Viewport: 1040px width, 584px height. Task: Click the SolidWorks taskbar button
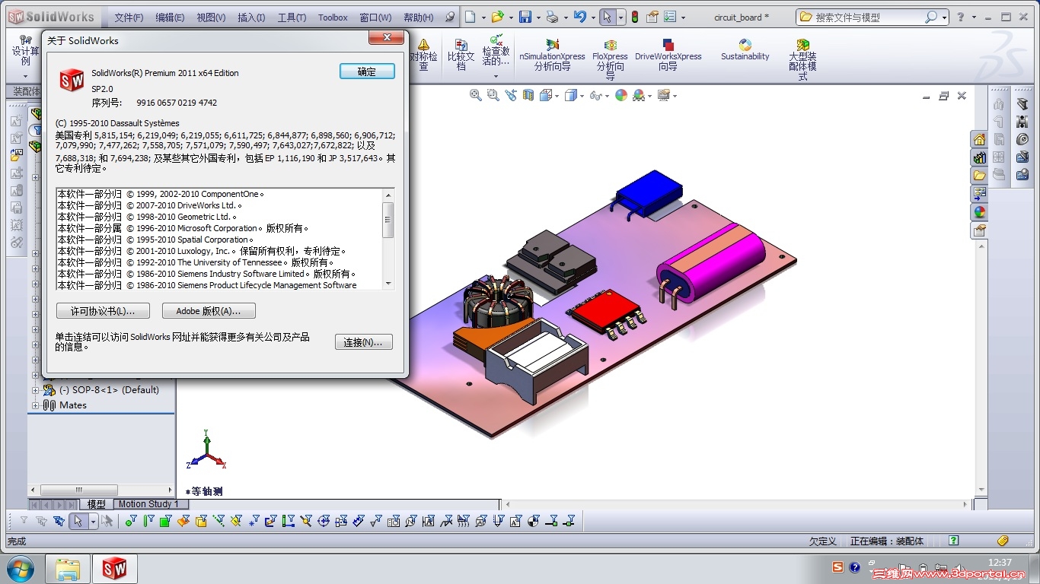coord(114,569)
